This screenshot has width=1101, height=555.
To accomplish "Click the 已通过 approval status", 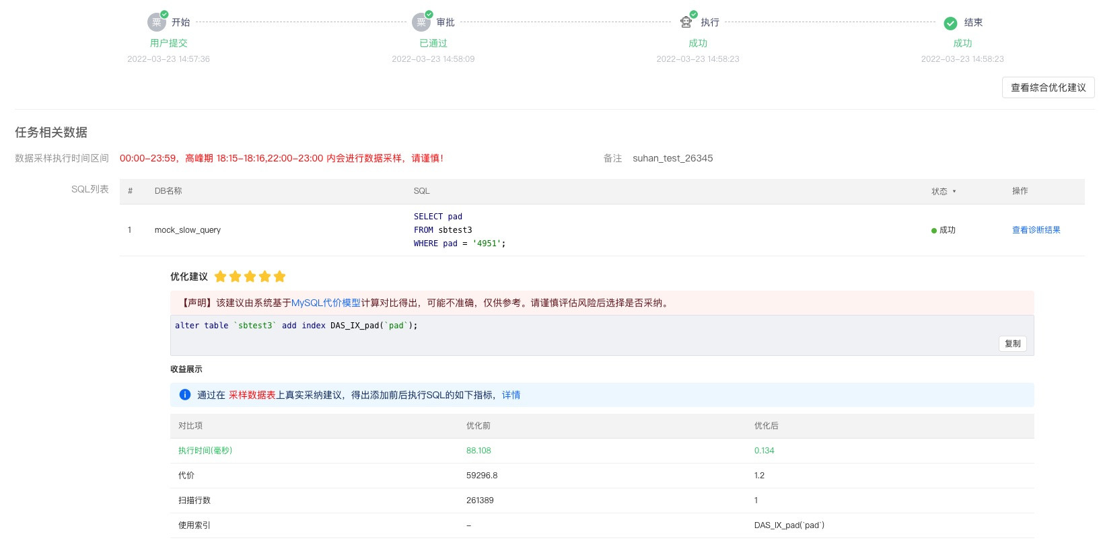I will click(433, 43).
